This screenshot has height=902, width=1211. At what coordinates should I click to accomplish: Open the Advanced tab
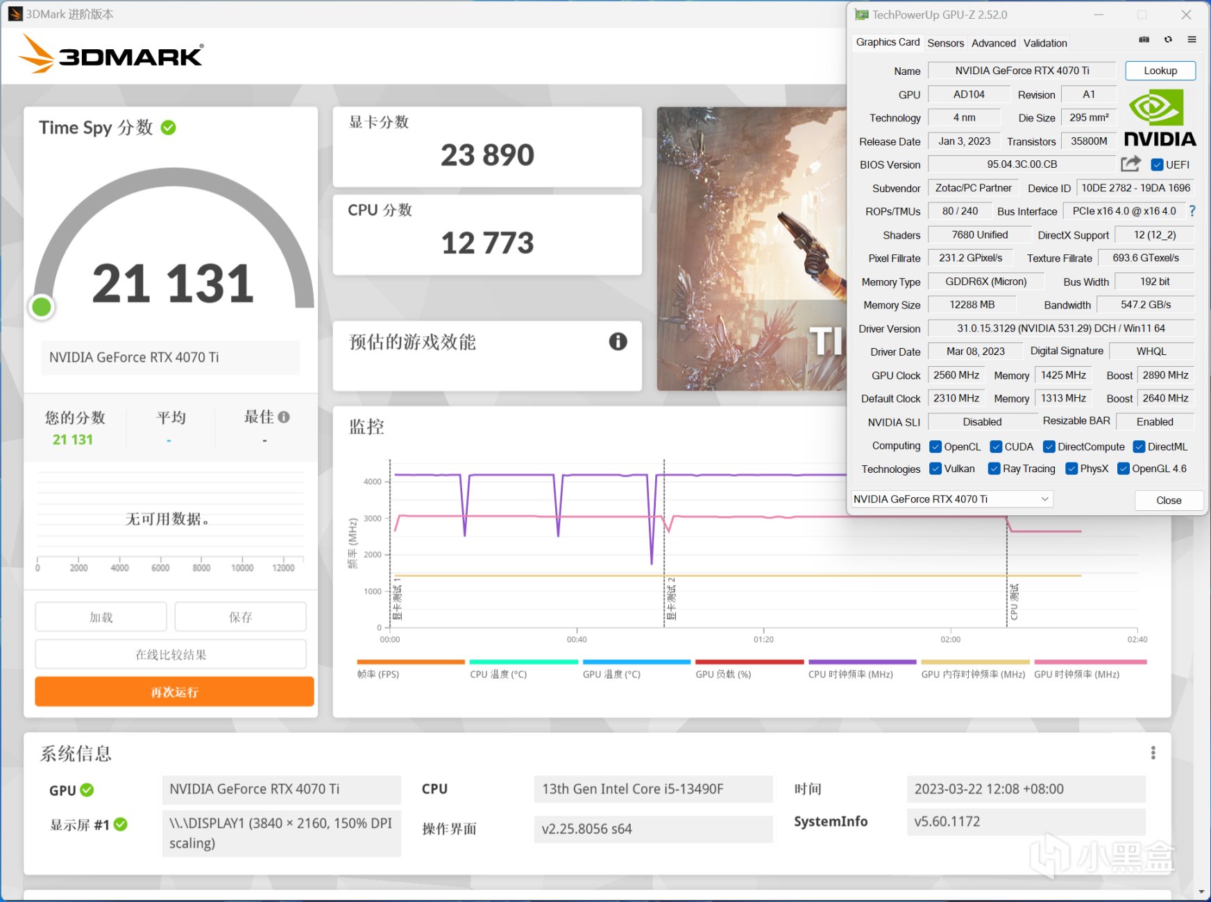pos(993,43)
